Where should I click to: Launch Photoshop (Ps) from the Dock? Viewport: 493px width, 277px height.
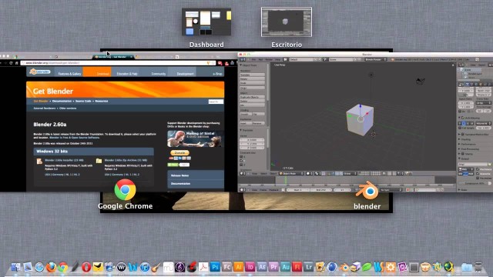pyautogui.click(x=215, y=267)
